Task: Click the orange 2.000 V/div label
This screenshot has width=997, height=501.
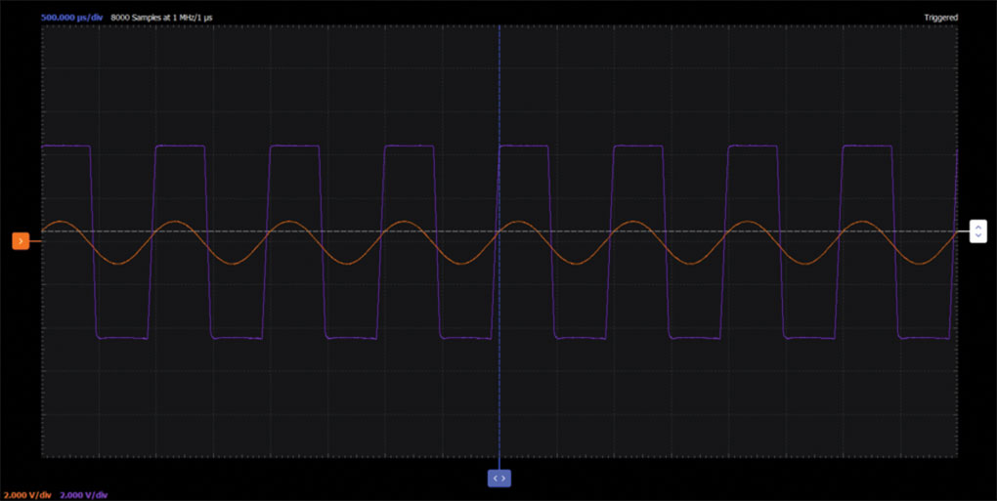Action: [27, 494]
